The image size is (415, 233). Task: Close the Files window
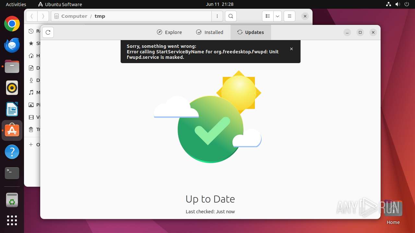click(305, 16)
